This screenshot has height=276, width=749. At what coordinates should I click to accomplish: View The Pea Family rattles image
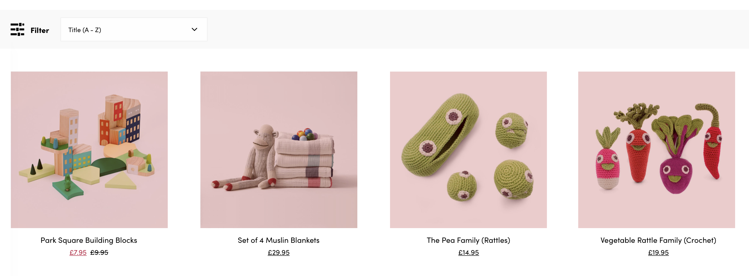[x=468, y=150]
